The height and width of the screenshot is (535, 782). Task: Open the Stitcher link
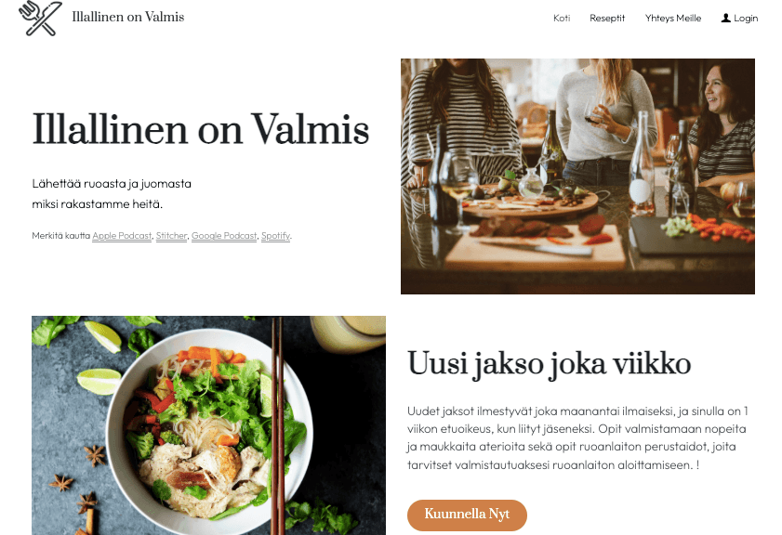(171, 236)
